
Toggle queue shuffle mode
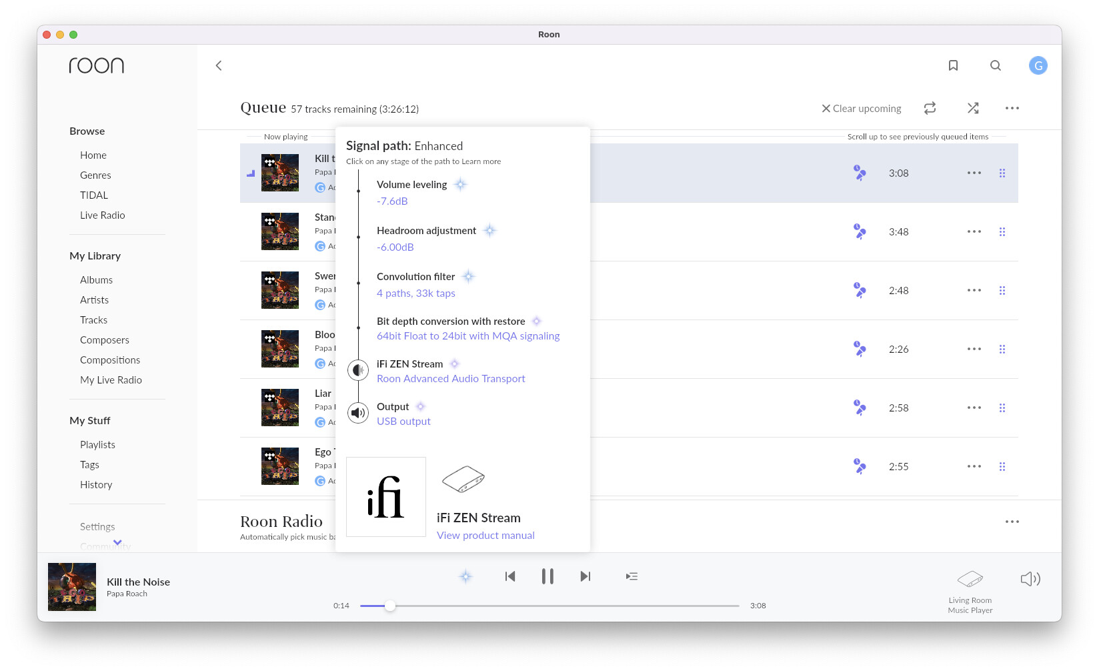coord(973,108)
